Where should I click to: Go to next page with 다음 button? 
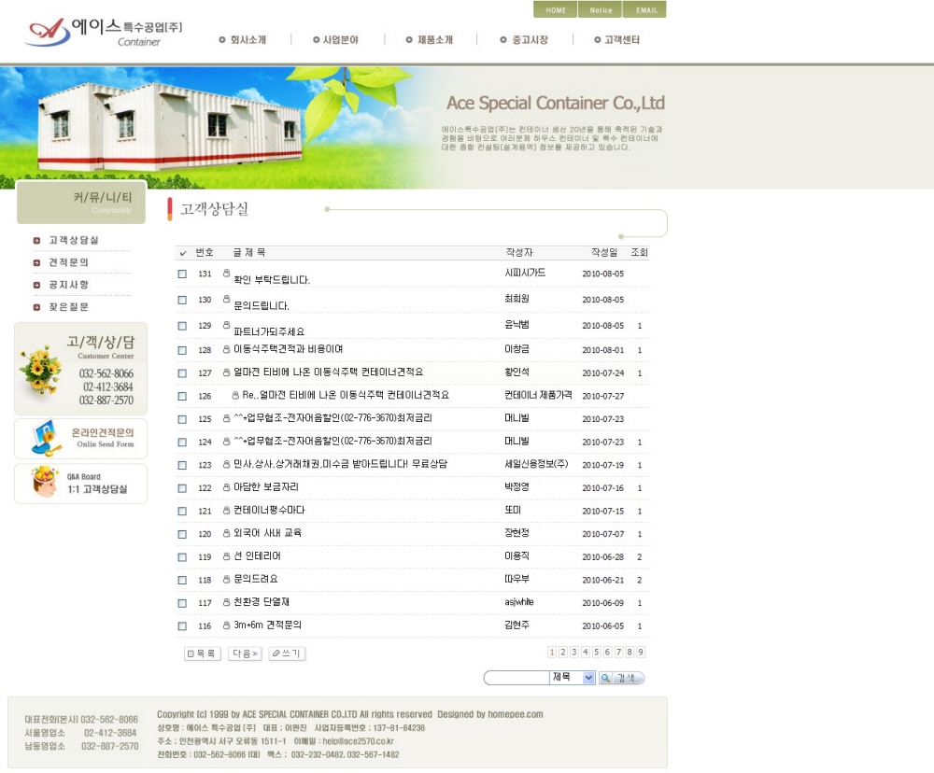[245, 654]
